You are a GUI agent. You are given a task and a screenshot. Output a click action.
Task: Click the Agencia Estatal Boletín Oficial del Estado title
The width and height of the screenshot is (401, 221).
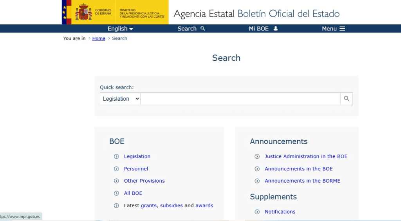pos(256,14)
